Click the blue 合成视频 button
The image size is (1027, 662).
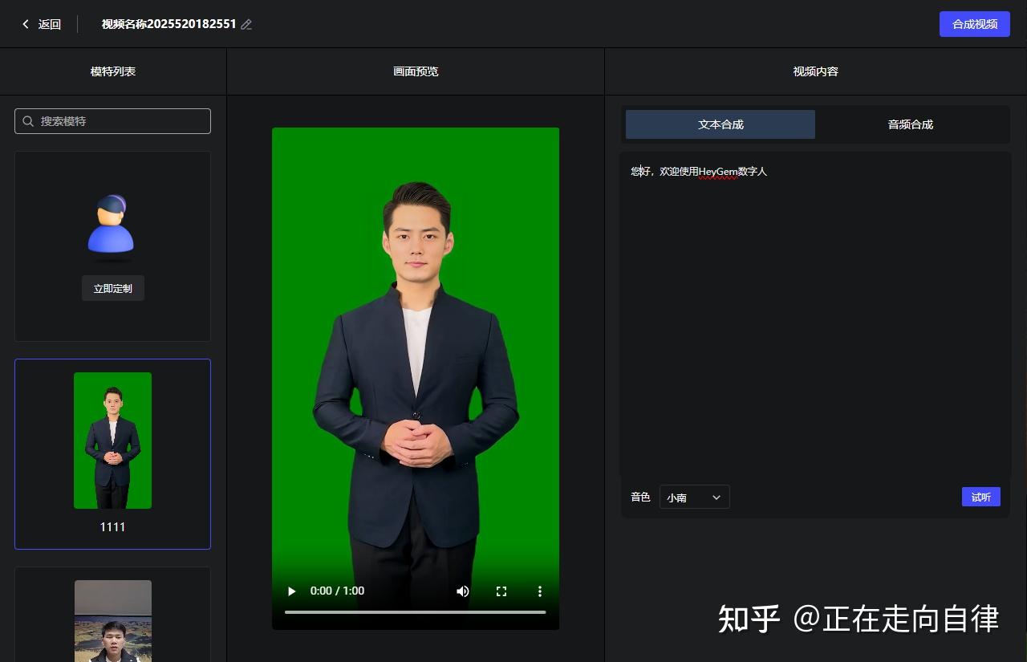point(974,24)
